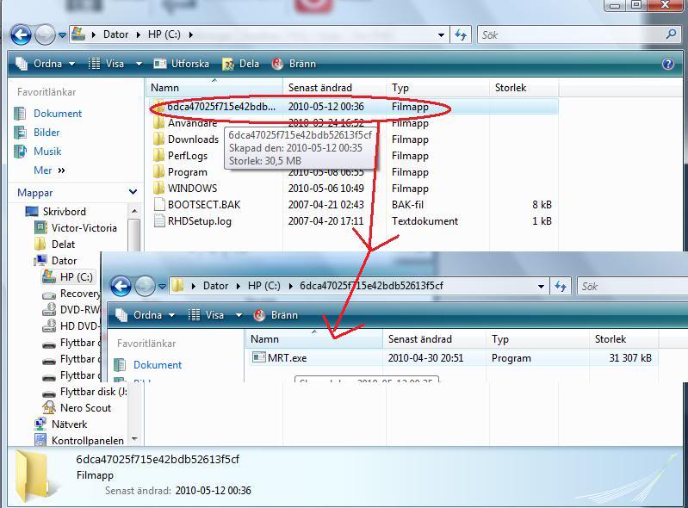
Task: Click the Back arrow in the top window
Action: [x=21, y=34]
